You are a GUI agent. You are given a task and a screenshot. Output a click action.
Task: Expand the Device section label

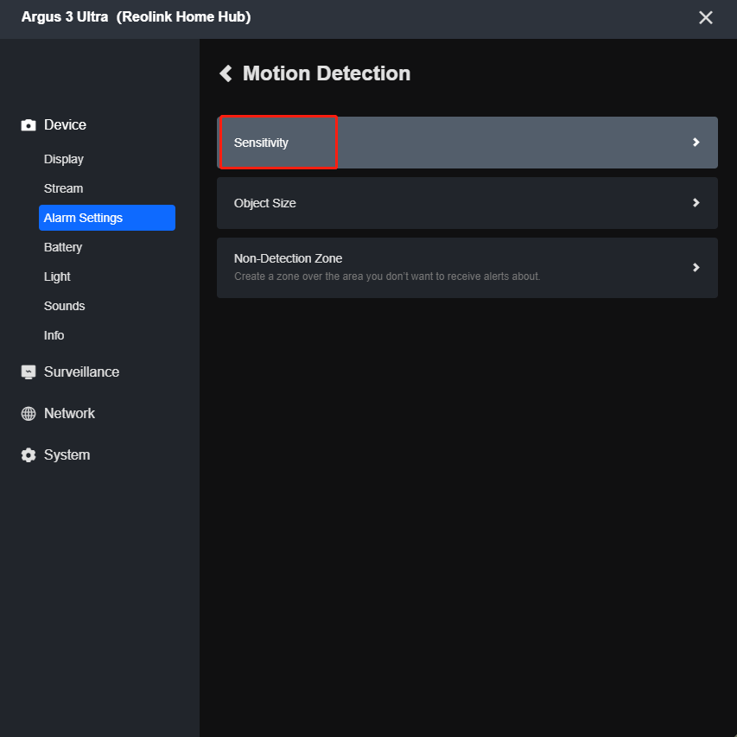click(65, 125)
